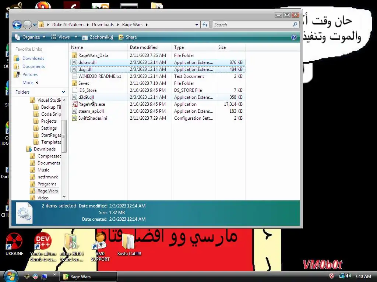Select the dxgi.dll file icon
Viewport: 377px width, 282px height.
pos(74,69)
